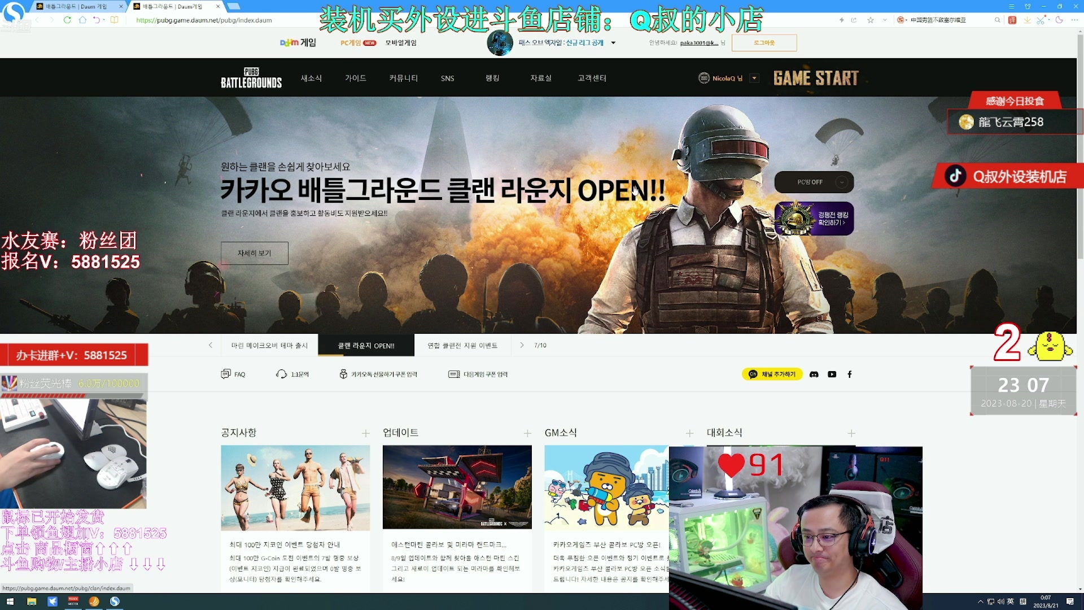Click the 로그아웃 button
Screen dimensions: 1084x610
pyautogui.click(x=764, y=43)
